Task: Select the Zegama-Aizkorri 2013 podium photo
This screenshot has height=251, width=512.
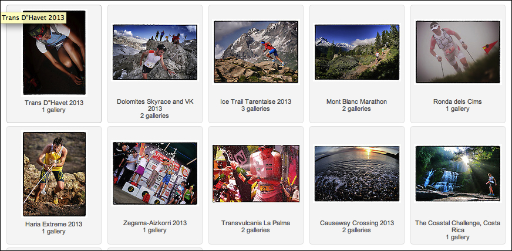Action: coord(155,173)
